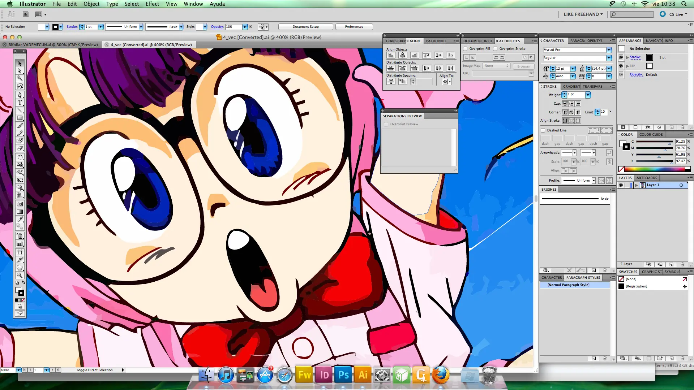Click the URL field in Attributes panel

click(x=500, y=73)
